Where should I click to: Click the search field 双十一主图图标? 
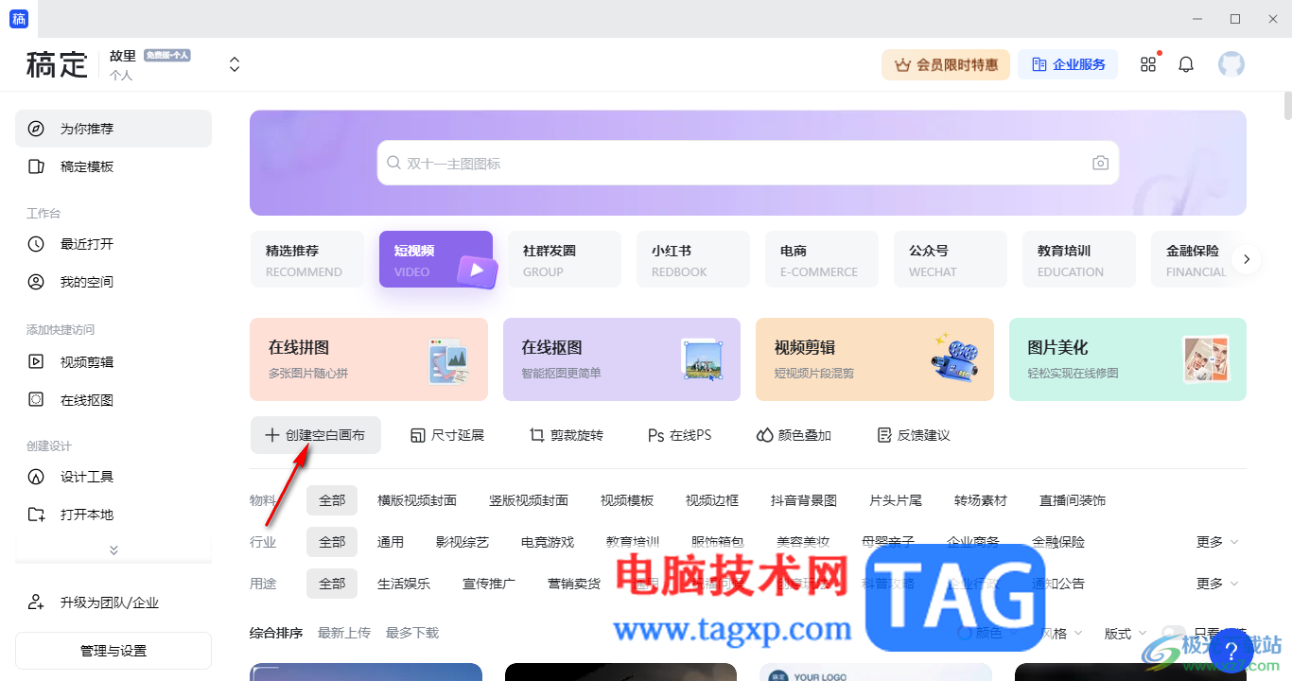tap(747, 164)
